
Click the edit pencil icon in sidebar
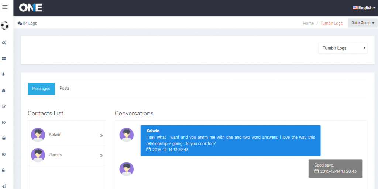click(4, 107)
